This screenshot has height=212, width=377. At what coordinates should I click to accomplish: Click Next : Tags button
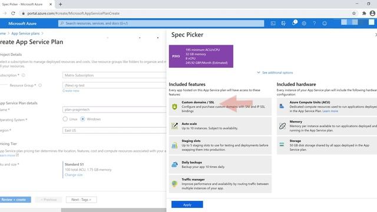81,200
